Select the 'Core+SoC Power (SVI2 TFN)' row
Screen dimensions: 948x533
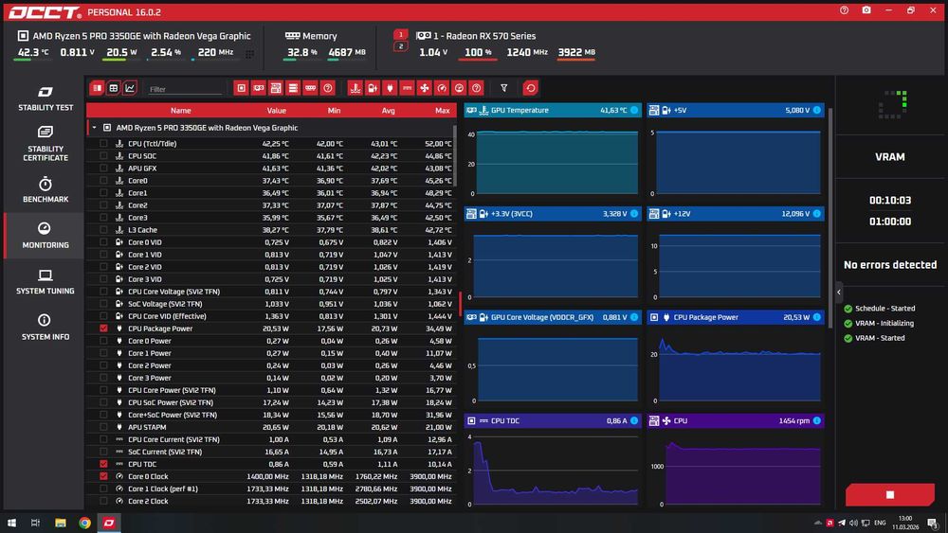point(270,415)
